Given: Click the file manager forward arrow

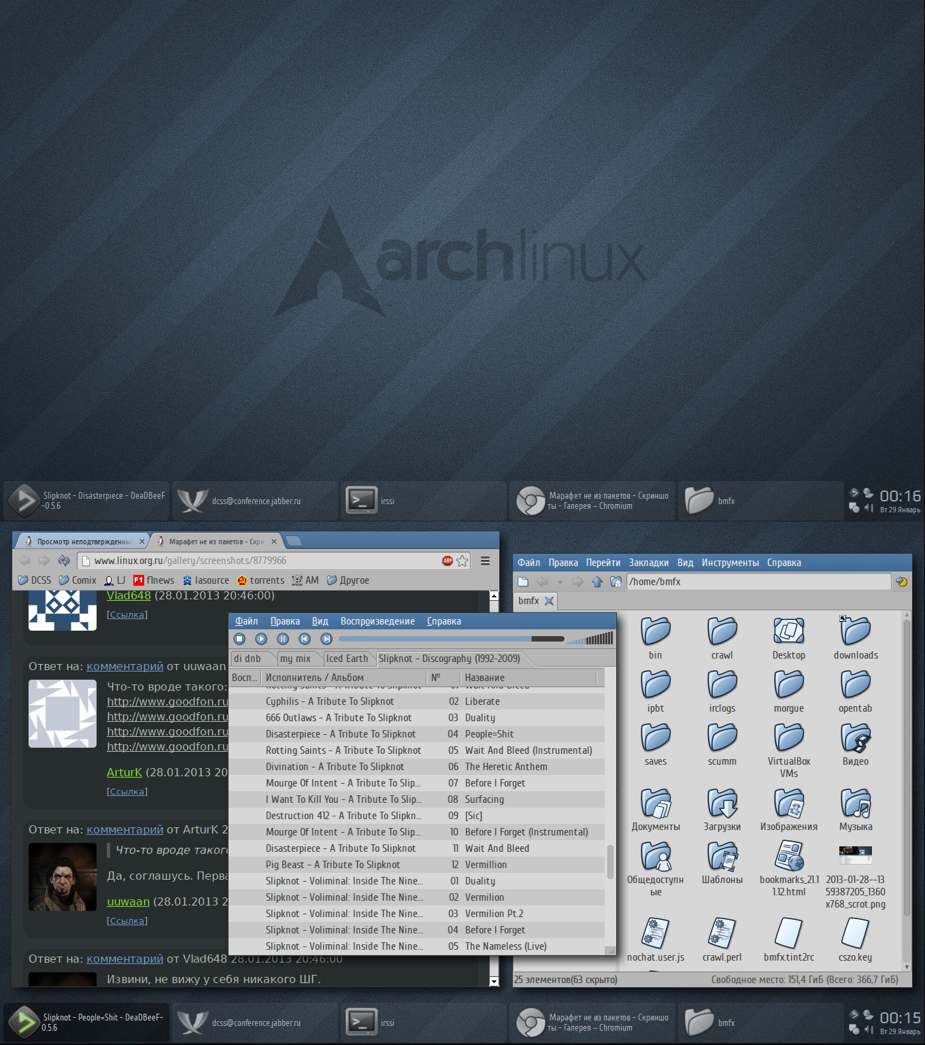Looking at the screenshot, I should point(578,582).
